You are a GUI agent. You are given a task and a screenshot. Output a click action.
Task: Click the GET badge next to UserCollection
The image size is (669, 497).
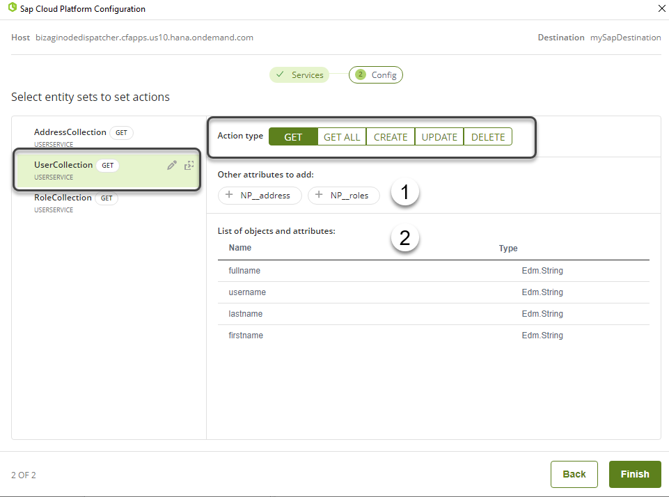click(x=107, y=166)
